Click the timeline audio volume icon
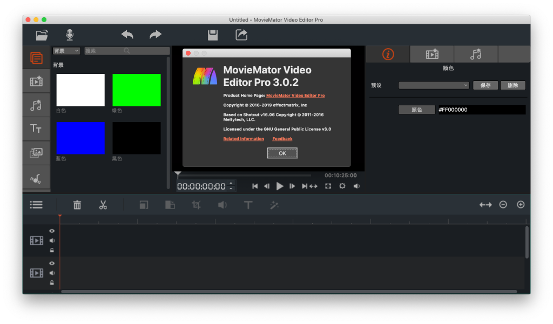 click(x=222, y=205)
